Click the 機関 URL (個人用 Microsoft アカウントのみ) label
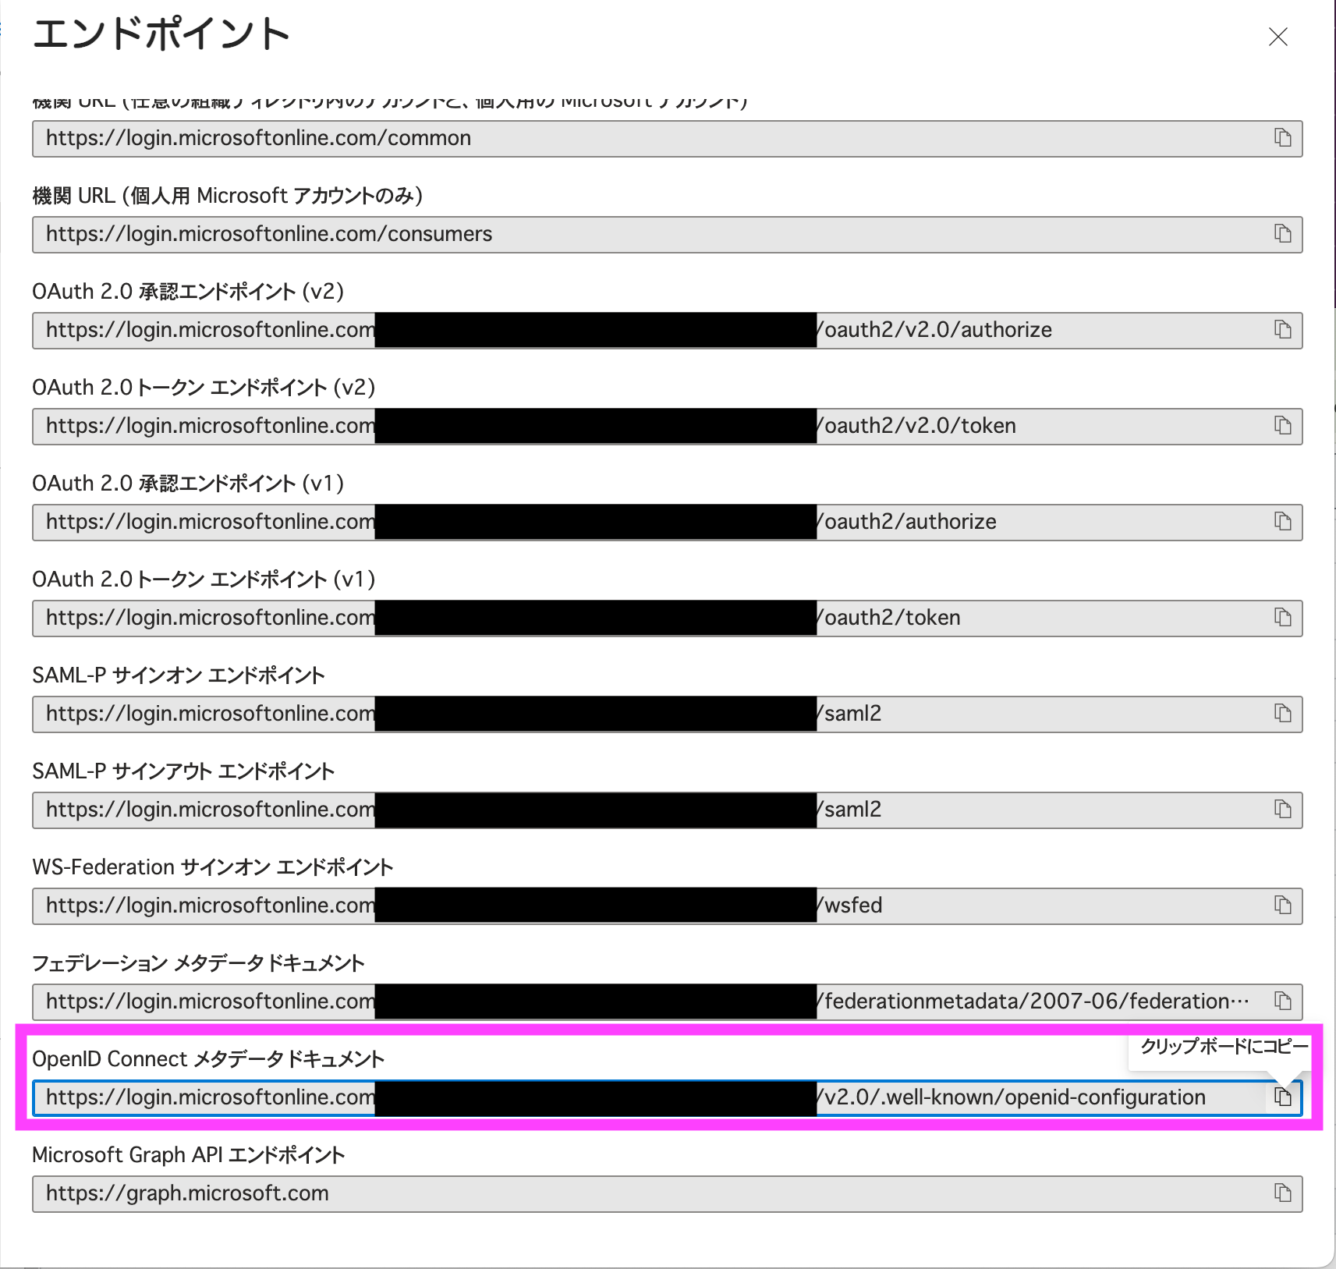 click(x=228, y=196)
